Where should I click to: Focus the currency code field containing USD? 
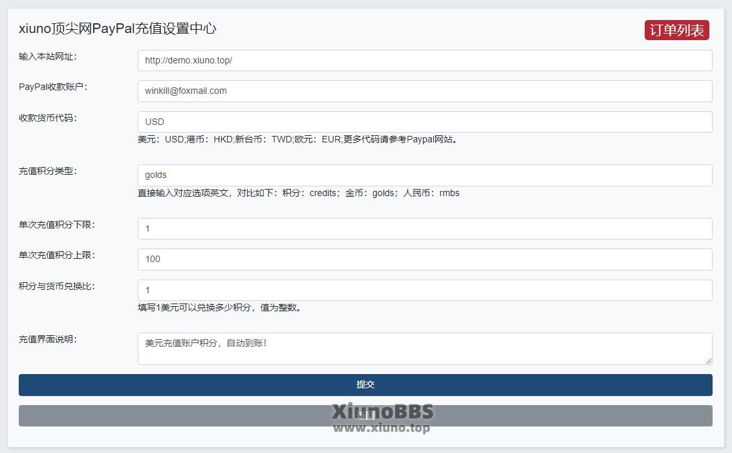point(425,122)
